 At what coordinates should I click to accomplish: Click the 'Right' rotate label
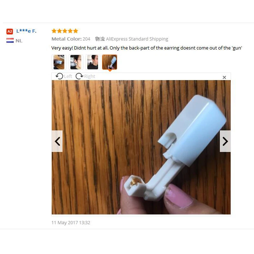pos(90,76)
